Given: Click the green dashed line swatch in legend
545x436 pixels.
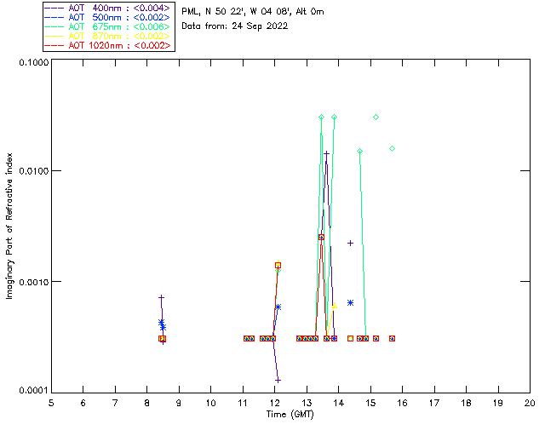Looking at the screenshot, I should [x=54, y=26].
